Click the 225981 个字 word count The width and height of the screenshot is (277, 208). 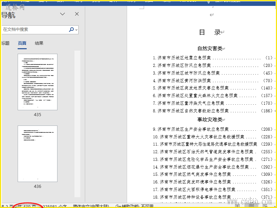pyautogui.click(x=55, y=206)
